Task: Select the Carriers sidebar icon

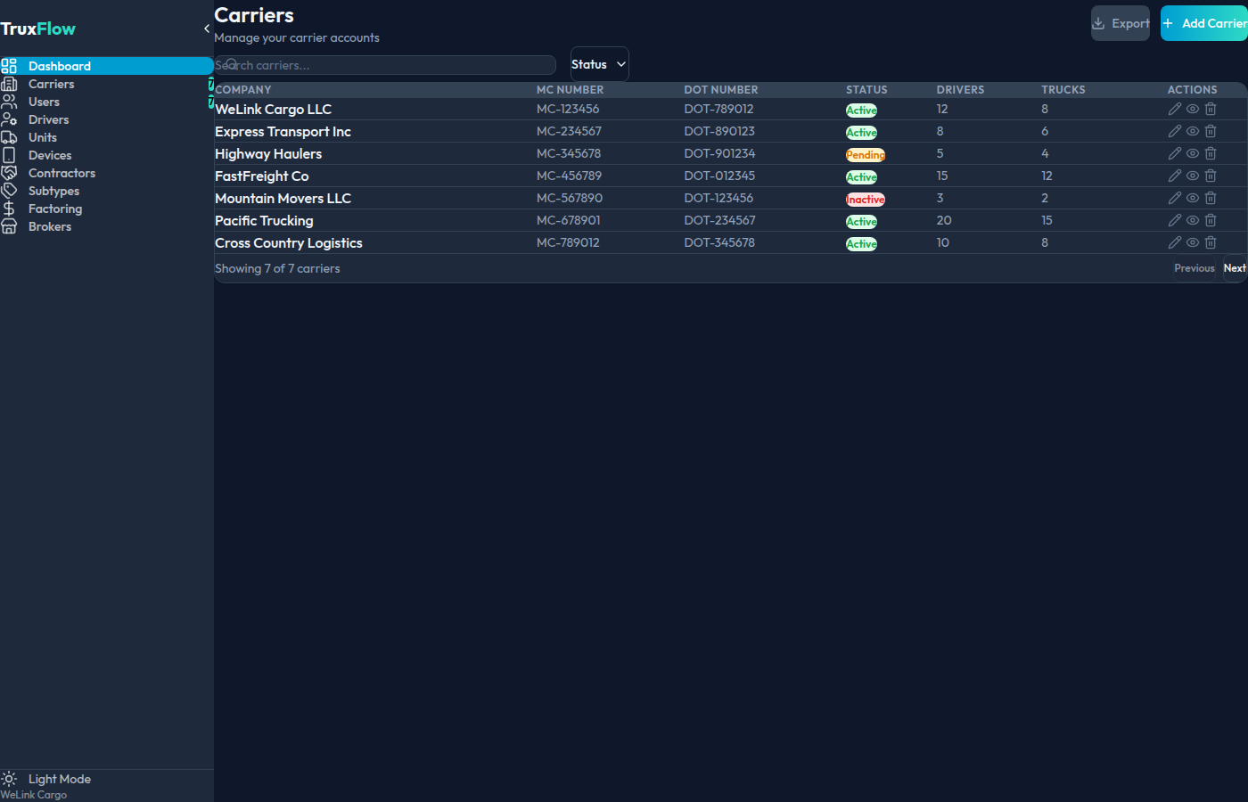Action: 10,83
